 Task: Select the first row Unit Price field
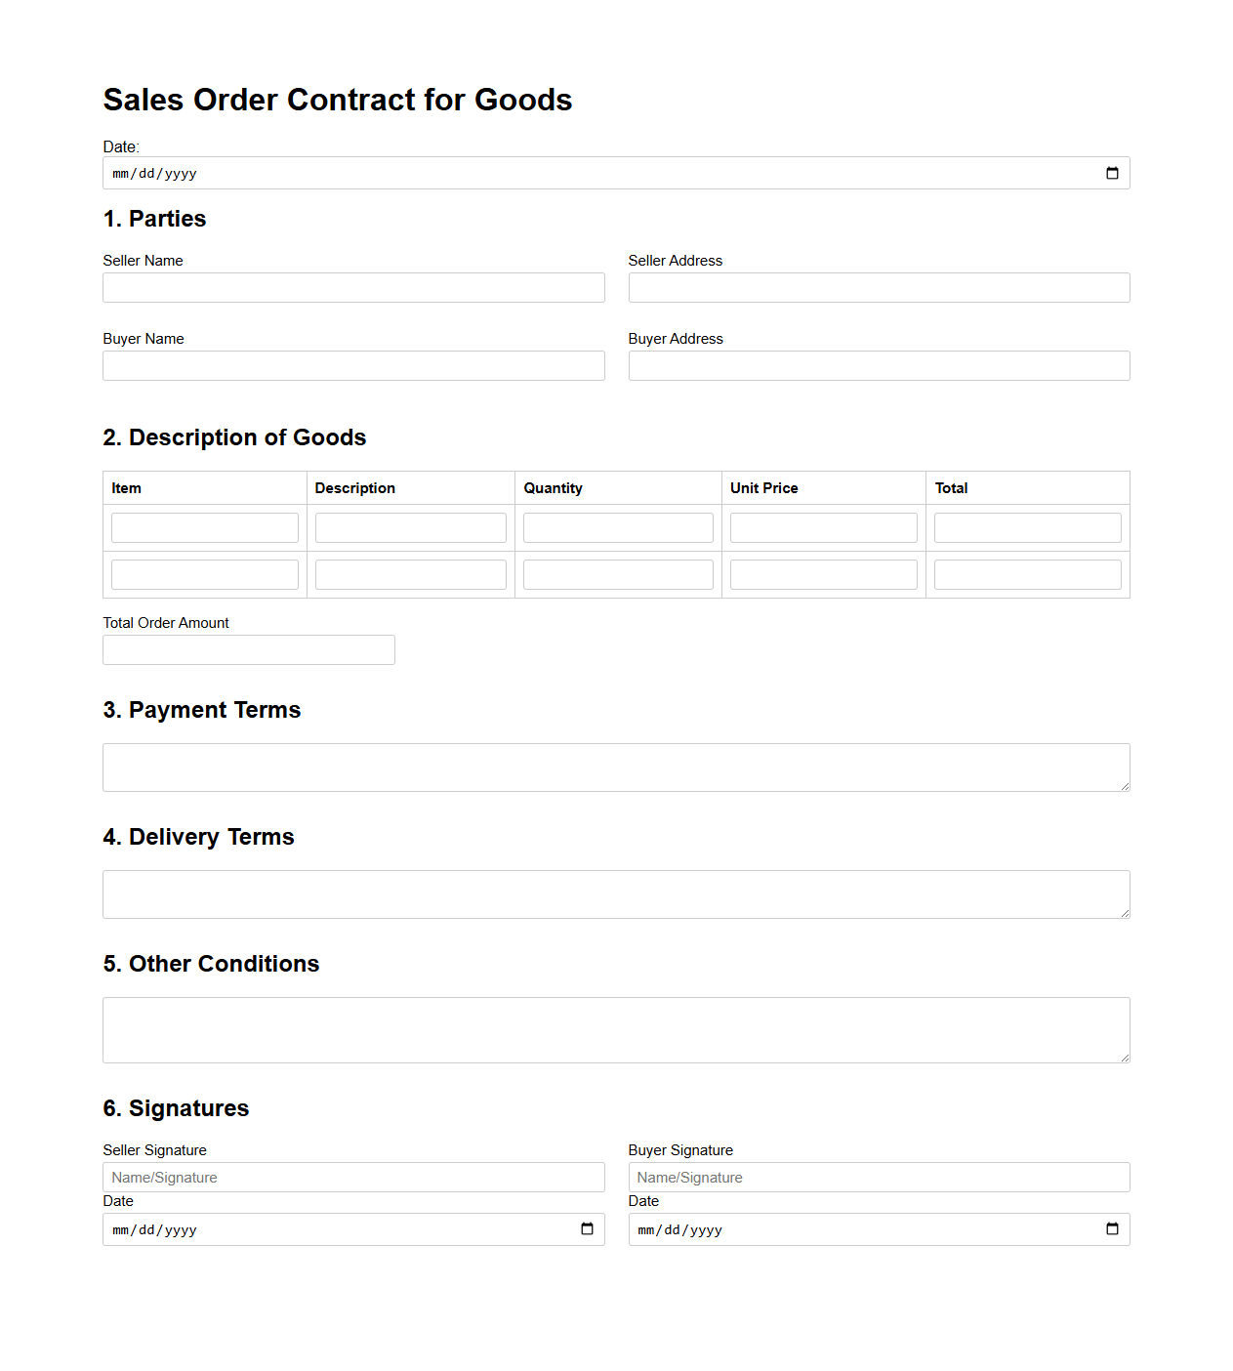tap(823, 526)
